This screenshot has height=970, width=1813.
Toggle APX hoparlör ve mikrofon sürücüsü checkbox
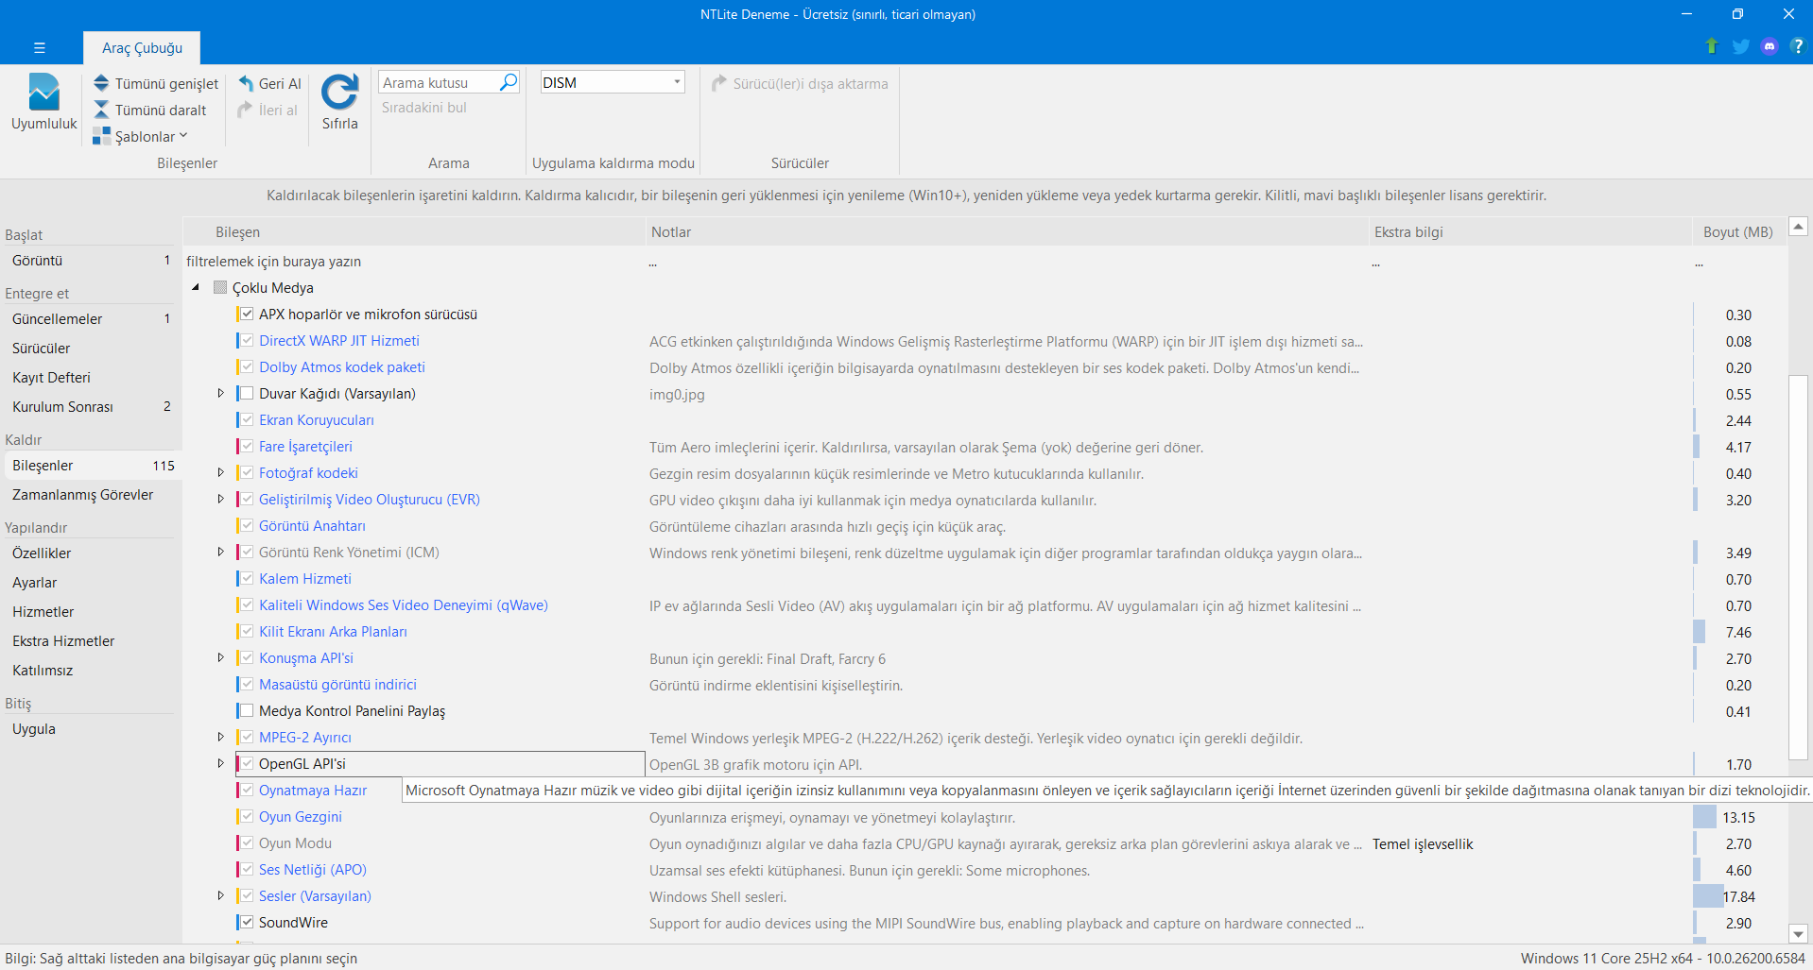(x=247, y=314)
